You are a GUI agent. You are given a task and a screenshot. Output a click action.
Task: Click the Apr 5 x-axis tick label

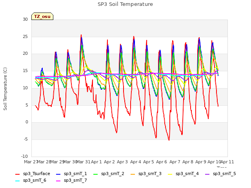(149, 162)
